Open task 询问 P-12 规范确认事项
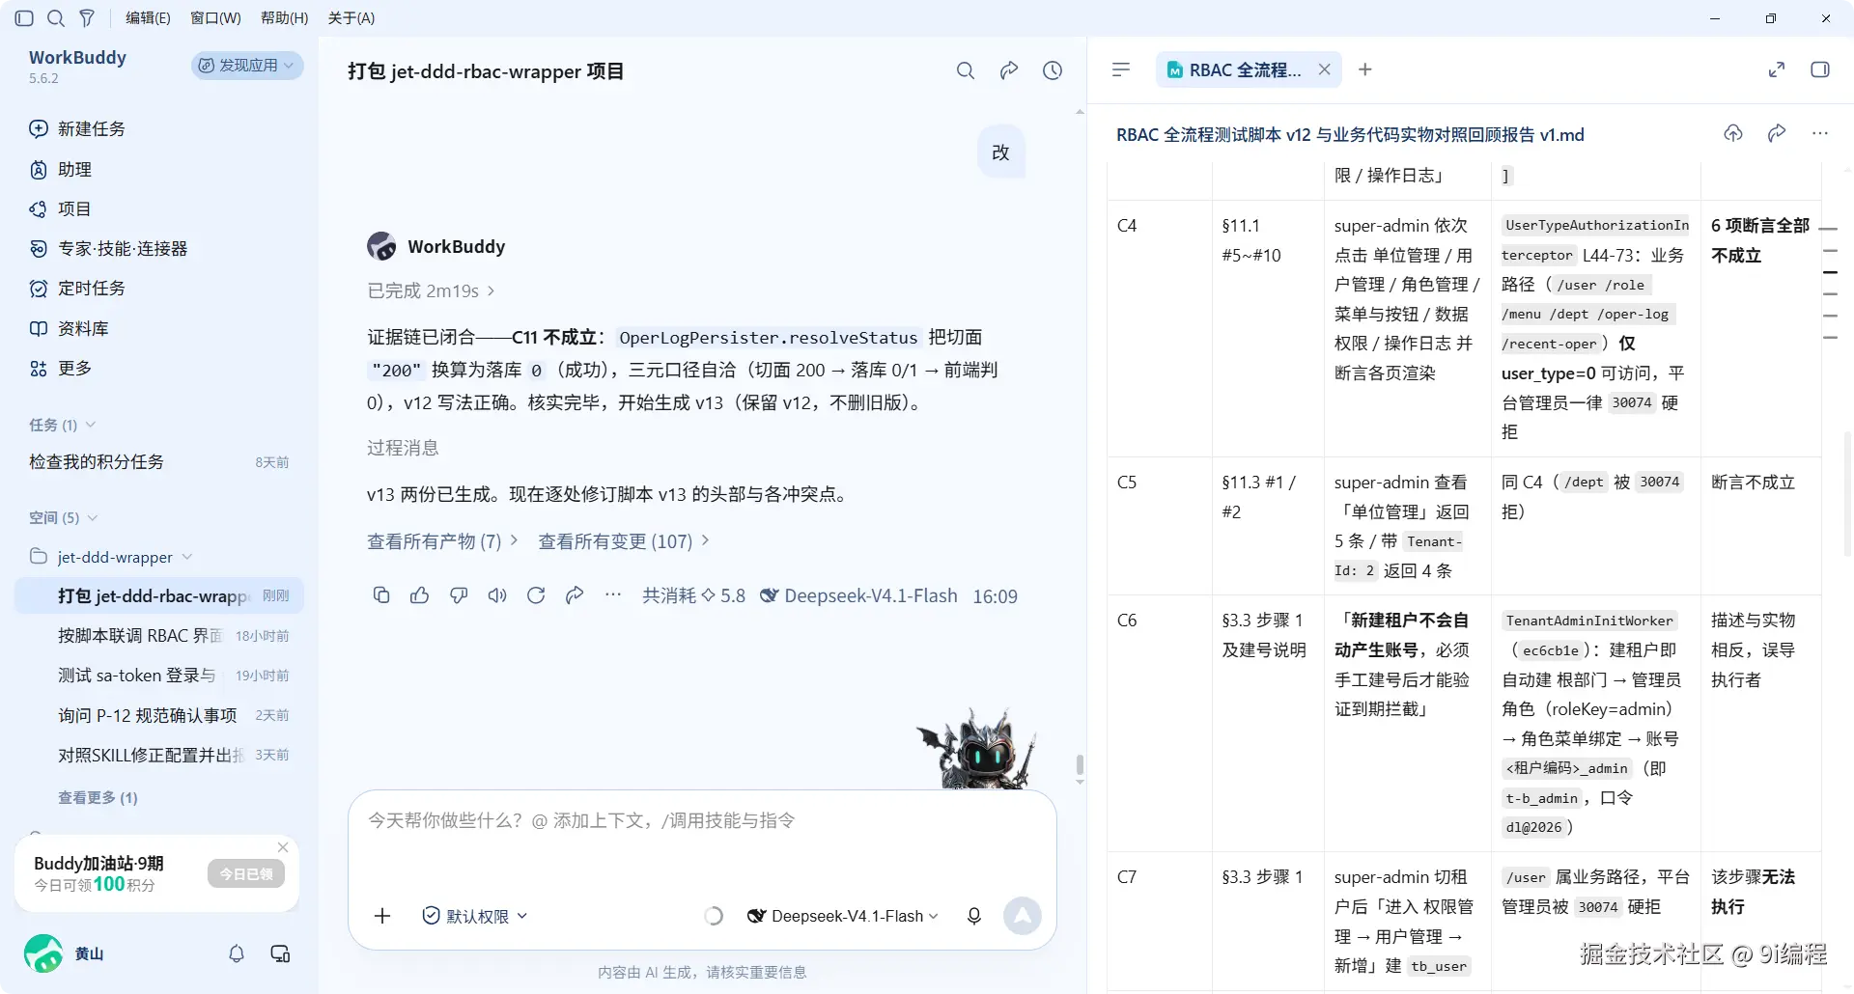 pos(159,715)
